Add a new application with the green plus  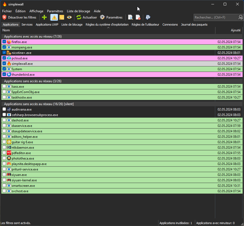(x=44, y=17)
